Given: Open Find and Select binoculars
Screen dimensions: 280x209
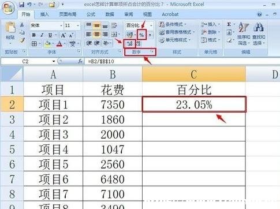Looking at the screenshot, I should coord(259,27).
